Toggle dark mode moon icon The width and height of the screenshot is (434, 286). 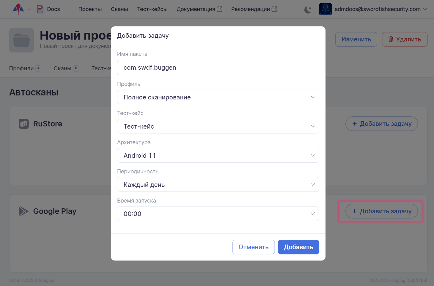pos(308,10)
